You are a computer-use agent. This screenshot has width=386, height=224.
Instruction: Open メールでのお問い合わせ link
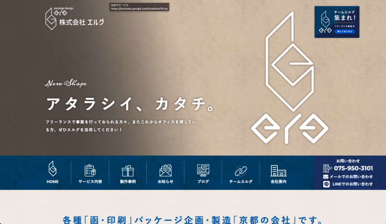click(x=351, y=176)
